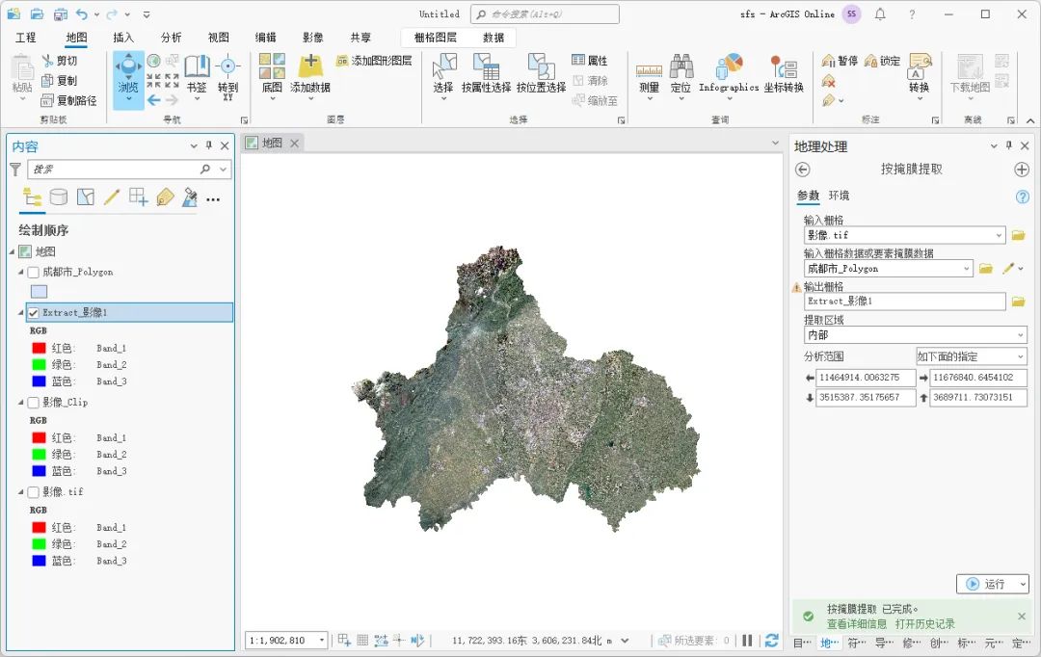Open the 底图 basemap gallery
This screenshot has height=657, width=1041.
(272, 78)
